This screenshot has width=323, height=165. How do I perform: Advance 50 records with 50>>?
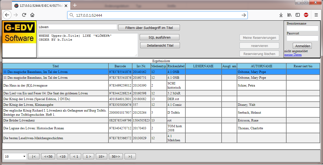tap(116, 156)
